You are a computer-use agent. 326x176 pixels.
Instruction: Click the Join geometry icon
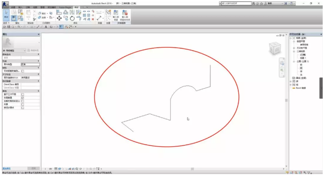click(x=39, y=17)
